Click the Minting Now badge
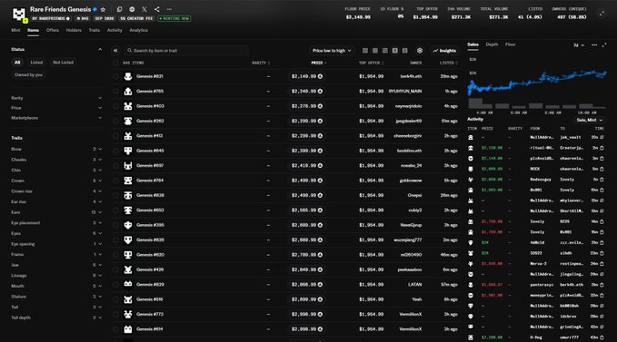Screen dimensions: 617x342 tap(174, 18)
